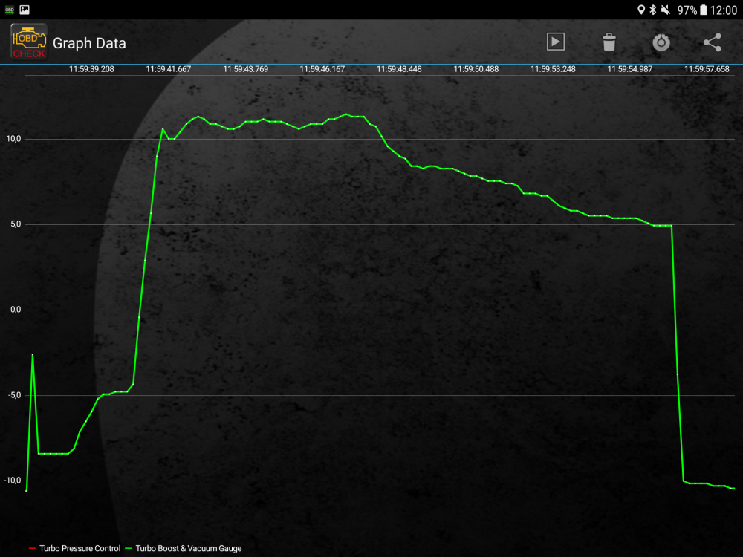Tap timestamp 11:59:57.658
Screen dimensions: 743x557
pyautogui.click(x=707, y=69)
